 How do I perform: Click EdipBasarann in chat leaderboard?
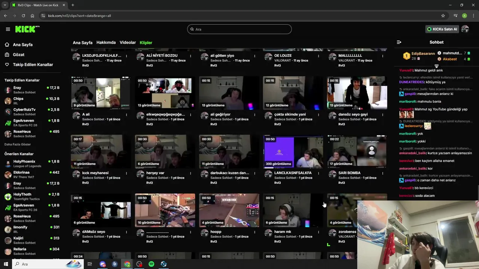(423, 54)
